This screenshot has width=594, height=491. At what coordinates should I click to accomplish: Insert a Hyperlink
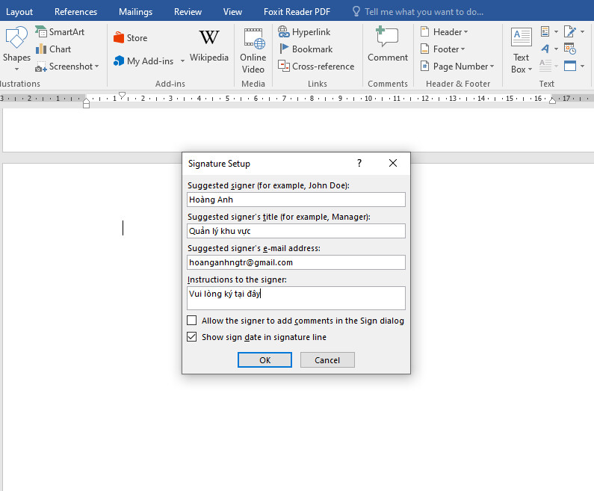point(304,32)
